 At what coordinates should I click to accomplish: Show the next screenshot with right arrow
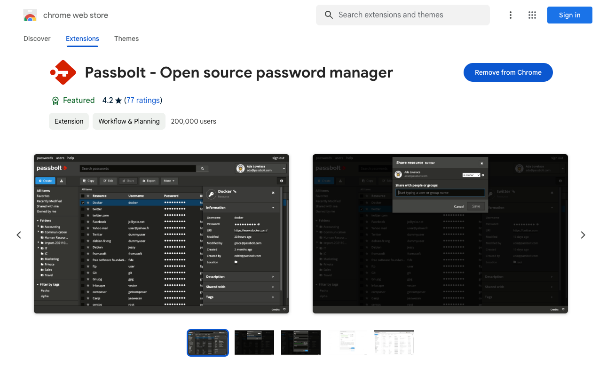click(583, 235)
